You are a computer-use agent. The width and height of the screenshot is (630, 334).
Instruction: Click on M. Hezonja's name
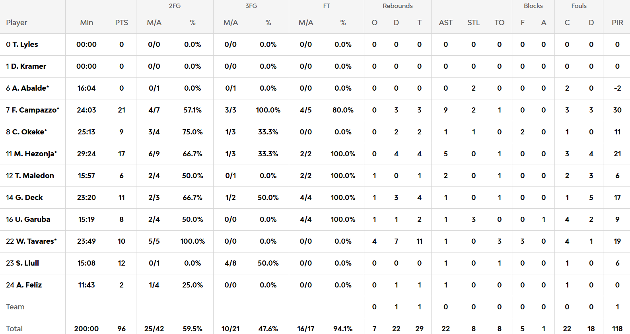[35, 154]
